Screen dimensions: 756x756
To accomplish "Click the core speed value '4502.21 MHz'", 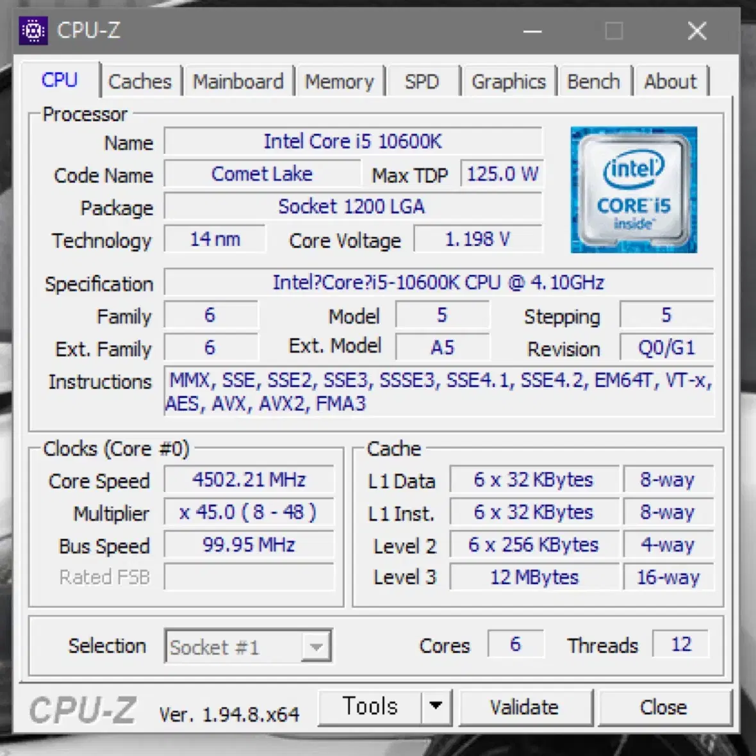I will [x=249, y=480].
